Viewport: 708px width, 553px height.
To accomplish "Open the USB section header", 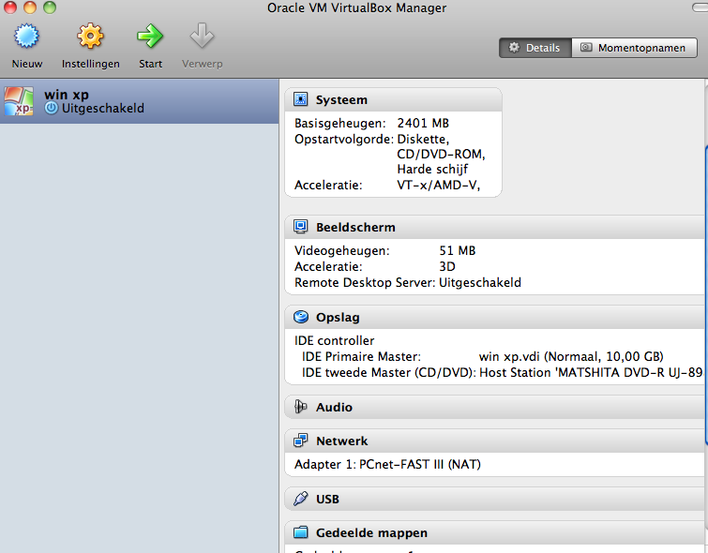I will [x=496, y=499].
